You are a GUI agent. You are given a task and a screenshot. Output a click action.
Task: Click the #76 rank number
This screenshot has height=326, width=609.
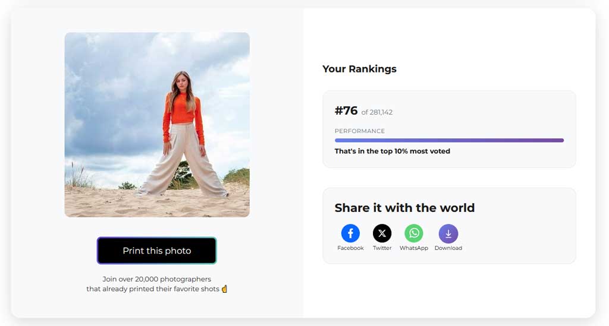(x=346, y=111)
